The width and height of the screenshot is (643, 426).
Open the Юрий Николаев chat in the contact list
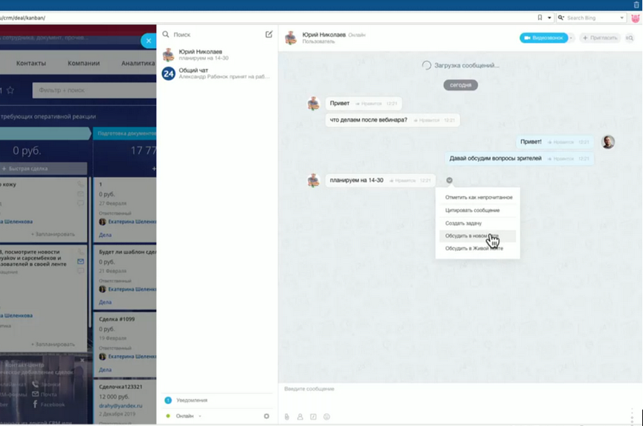tap(217, 54)
